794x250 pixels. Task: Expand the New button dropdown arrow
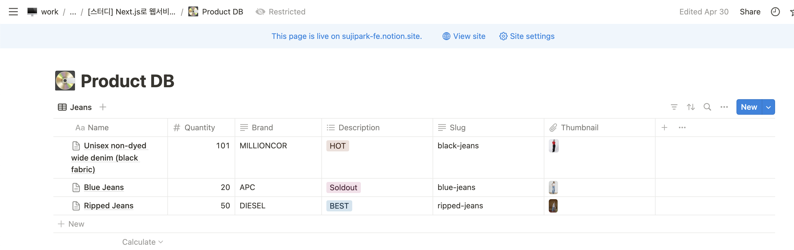(x=768, y=107)
